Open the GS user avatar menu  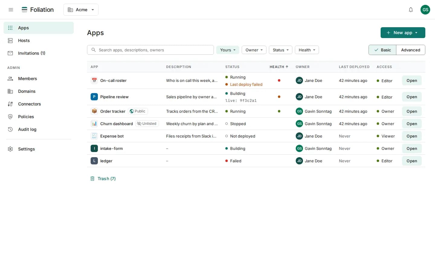pyautogui.click(x=425, y=10)
